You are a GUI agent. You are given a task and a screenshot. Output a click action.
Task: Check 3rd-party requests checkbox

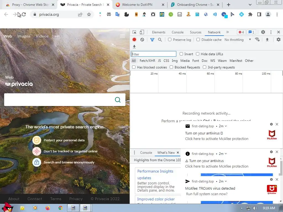205,67
